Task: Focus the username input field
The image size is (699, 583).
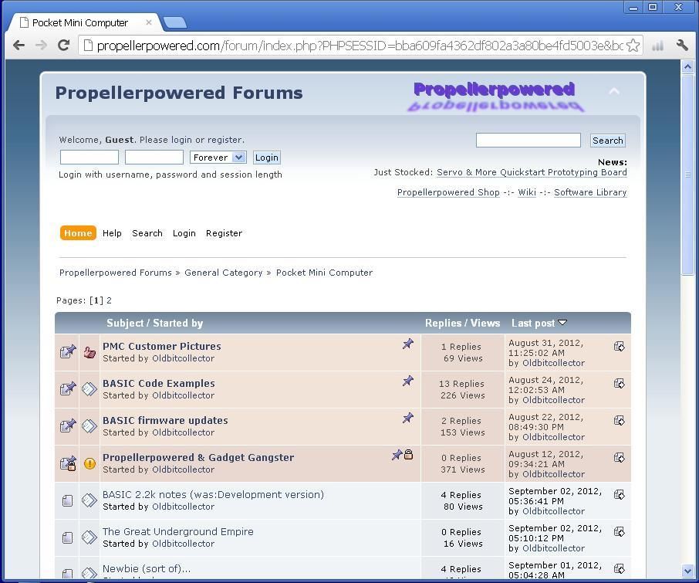Action: 89,157
